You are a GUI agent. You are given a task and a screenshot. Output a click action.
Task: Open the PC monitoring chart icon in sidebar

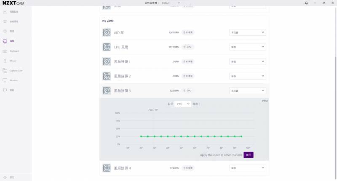5,12
